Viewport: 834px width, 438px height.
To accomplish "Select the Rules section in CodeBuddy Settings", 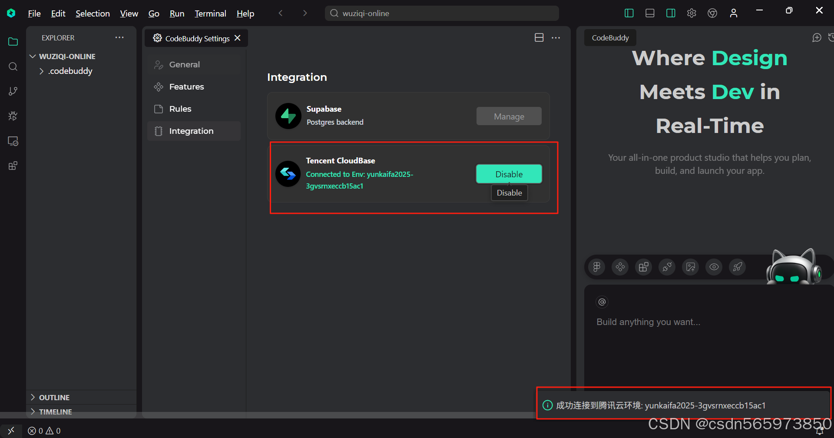I will pyautogui.click(x=180, y=109).
